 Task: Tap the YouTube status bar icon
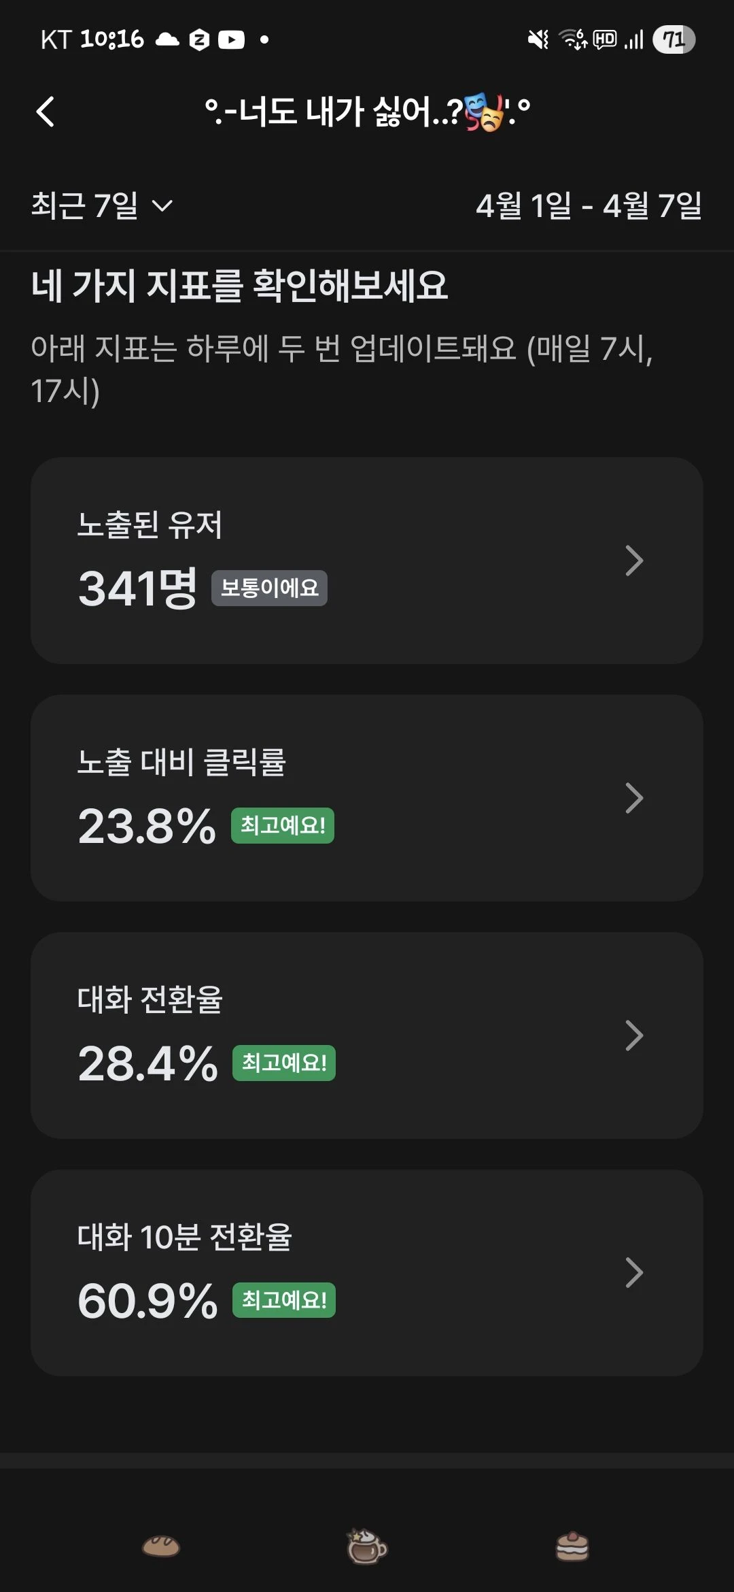pyautogui.click(x=231, y=40)
